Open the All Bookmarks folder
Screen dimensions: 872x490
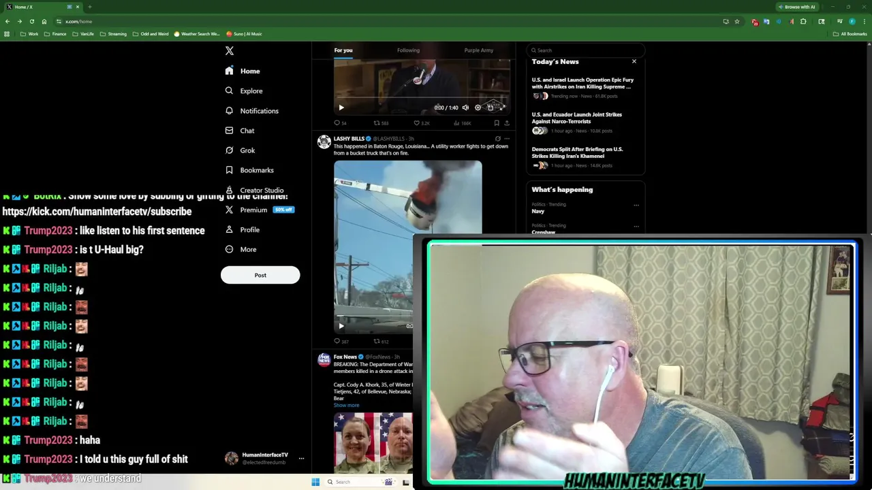850,34
